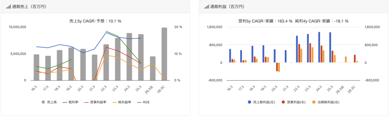
Task: Click the 通期売上（百万円） panel title
Action: point(30,6)
